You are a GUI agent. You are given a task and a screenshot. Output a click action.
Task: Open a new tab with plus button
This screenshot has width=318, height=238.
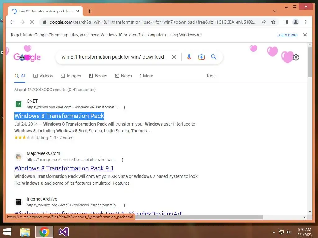89,11
